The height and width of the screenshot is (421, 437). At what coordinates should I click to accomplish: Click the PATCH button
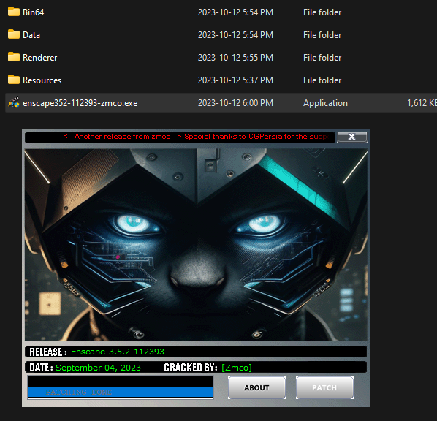tap(324, 388)
